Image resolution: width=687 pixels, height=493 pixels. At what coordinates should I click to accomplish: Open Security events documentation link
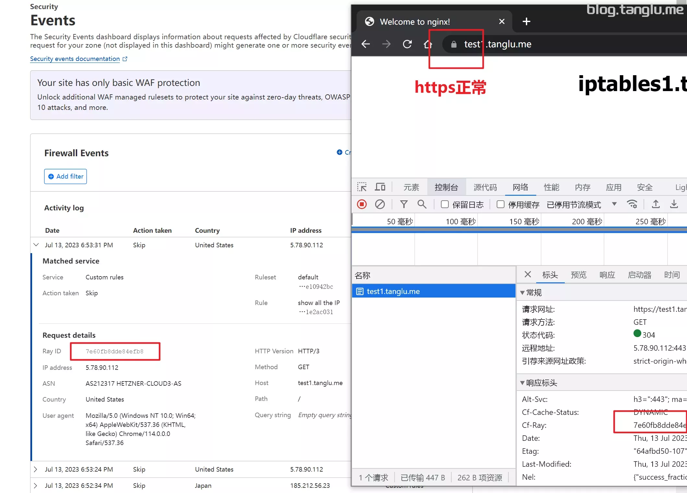(x=75, y=59)
